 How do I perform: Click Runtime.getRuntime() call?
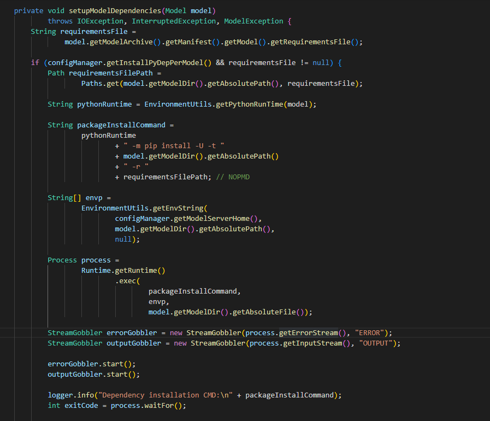click(123, 271)
